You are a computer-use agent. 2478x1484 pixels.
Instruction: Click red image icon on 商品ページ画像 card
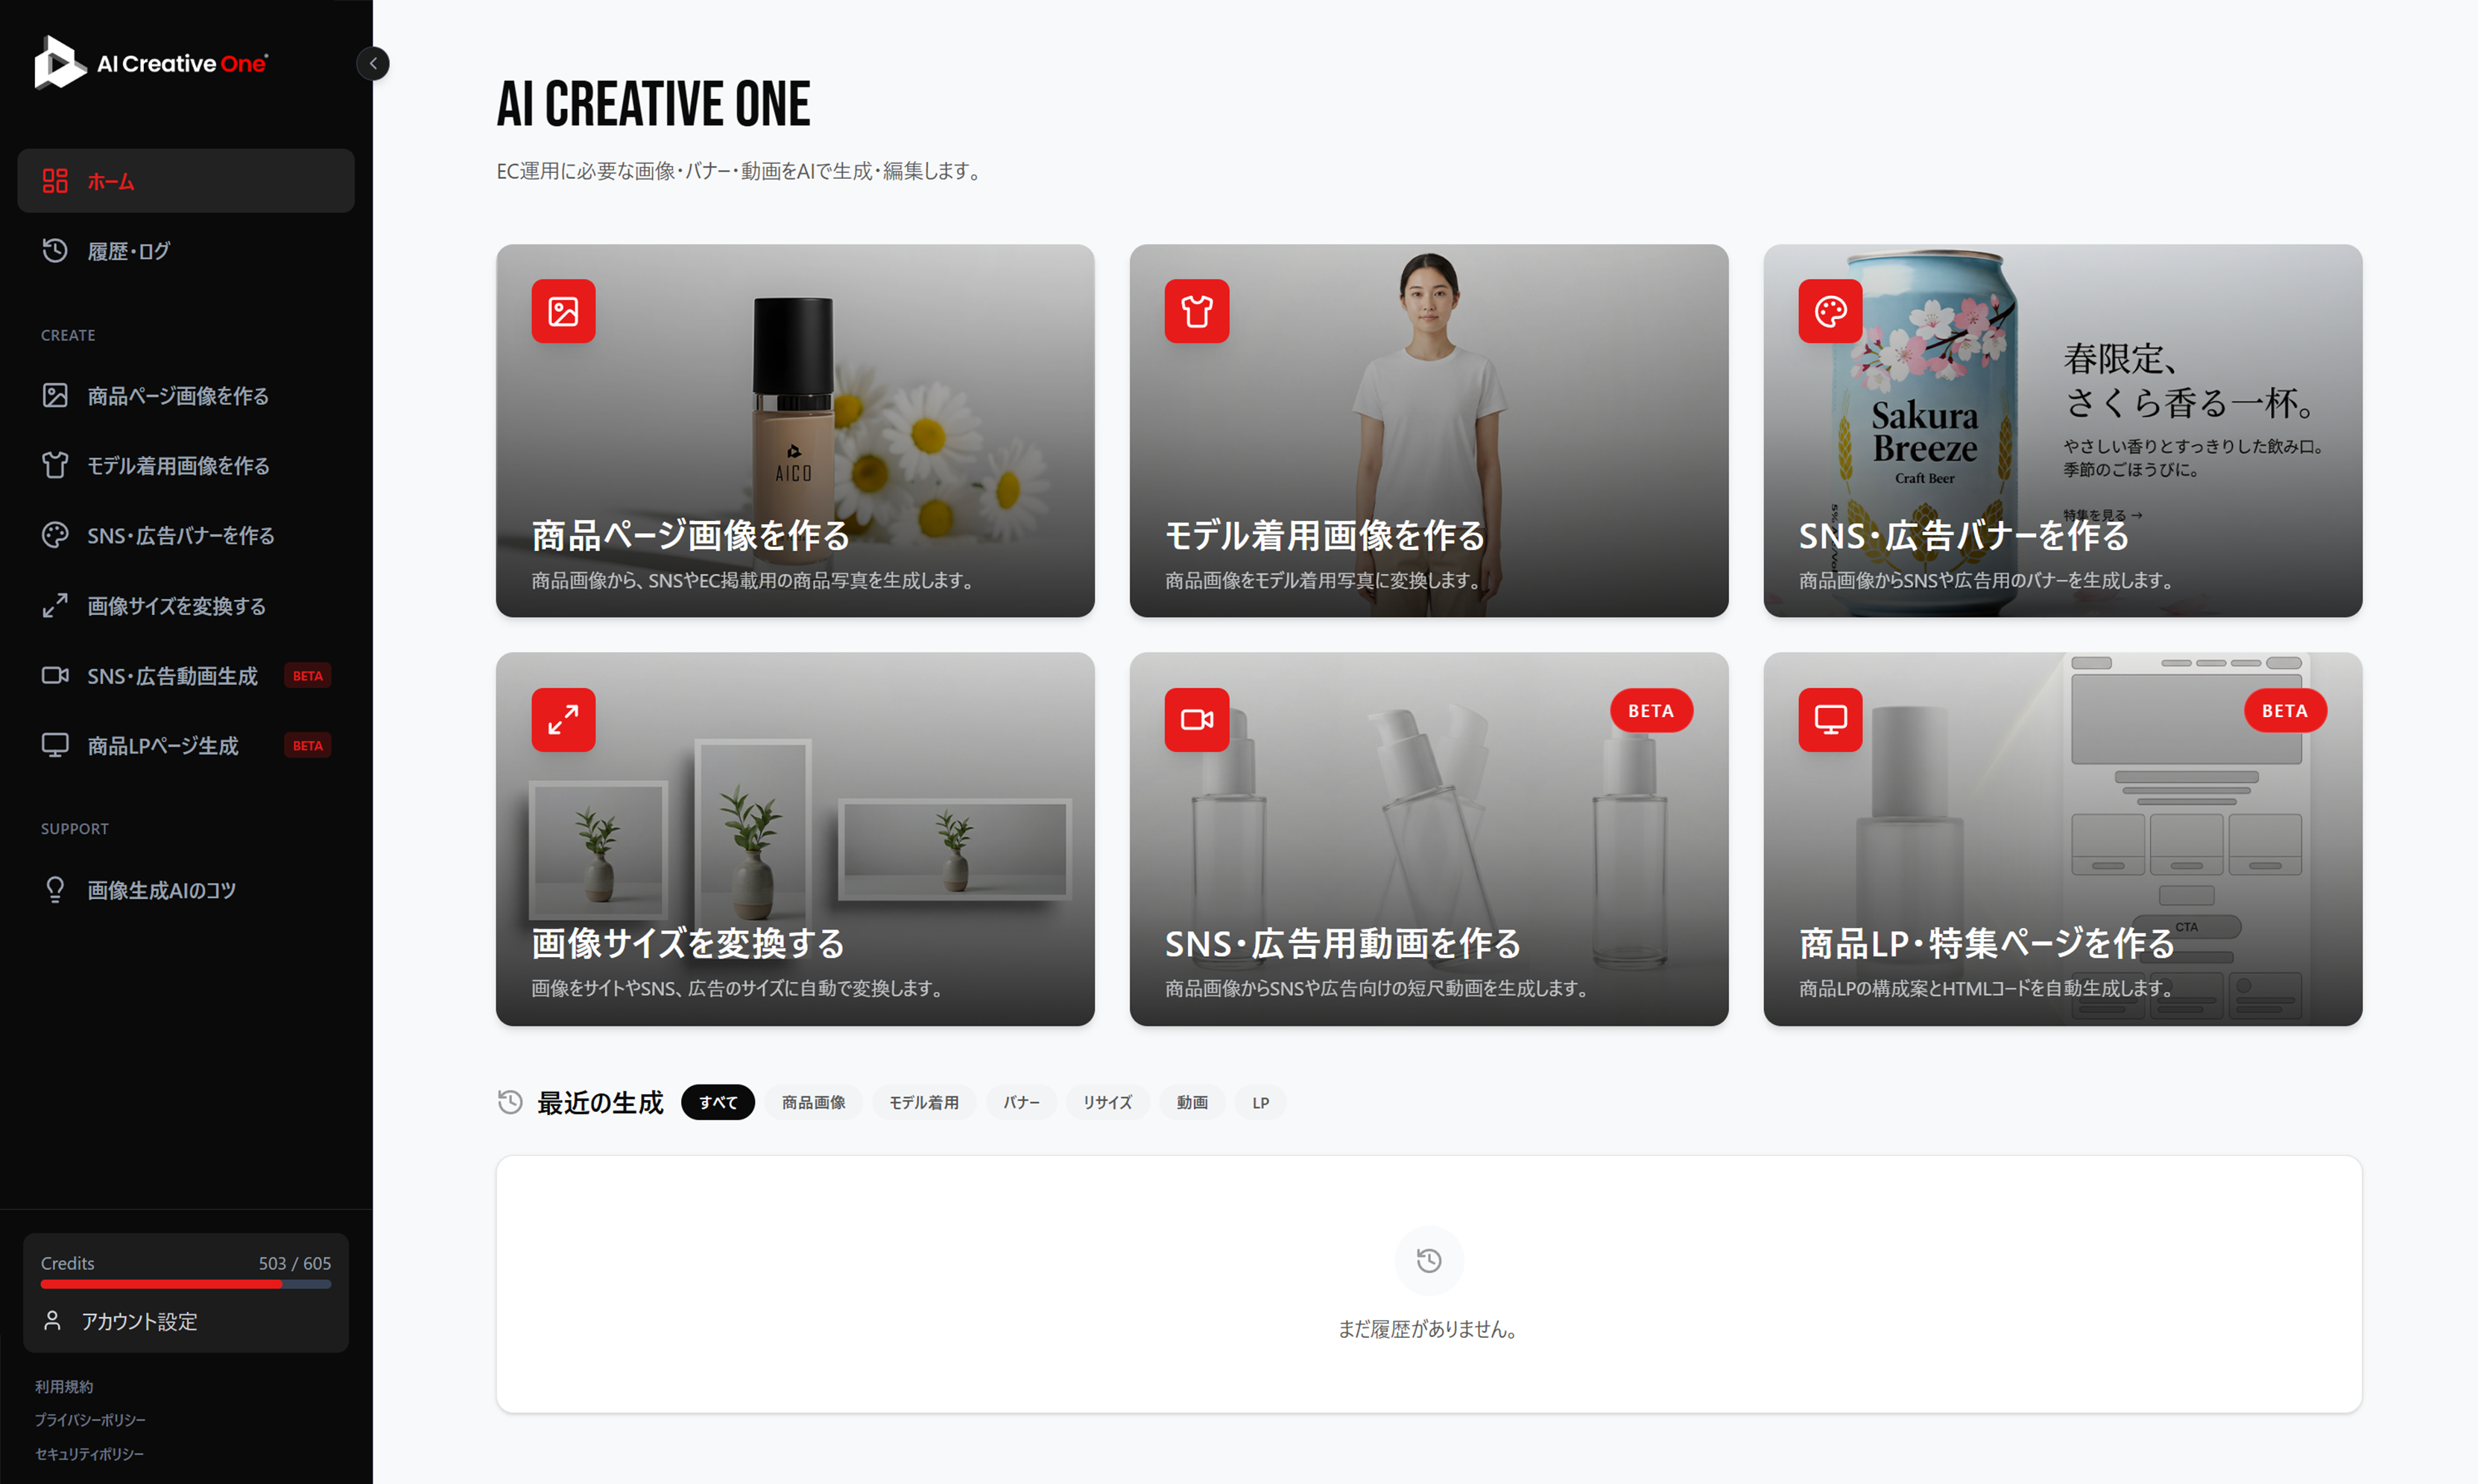[563, 311]
